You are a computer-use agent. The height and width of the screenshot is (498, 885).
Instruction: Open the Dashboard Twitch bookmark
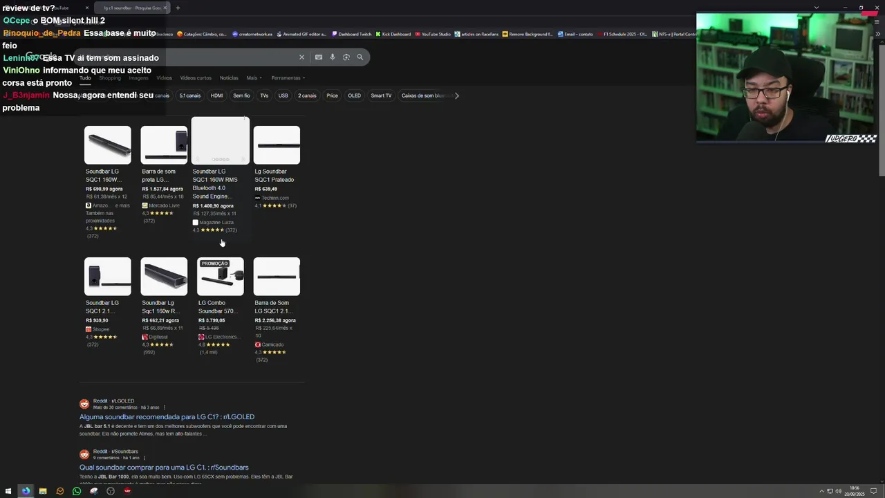(x=351, y=34)
